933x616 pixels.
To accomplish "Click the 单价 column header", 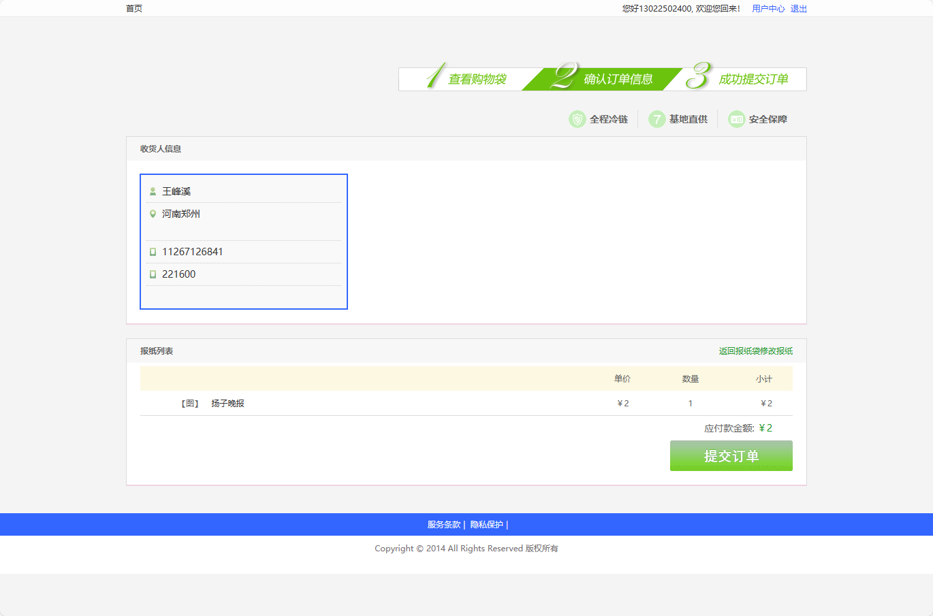I will click(x=622, y=379).
